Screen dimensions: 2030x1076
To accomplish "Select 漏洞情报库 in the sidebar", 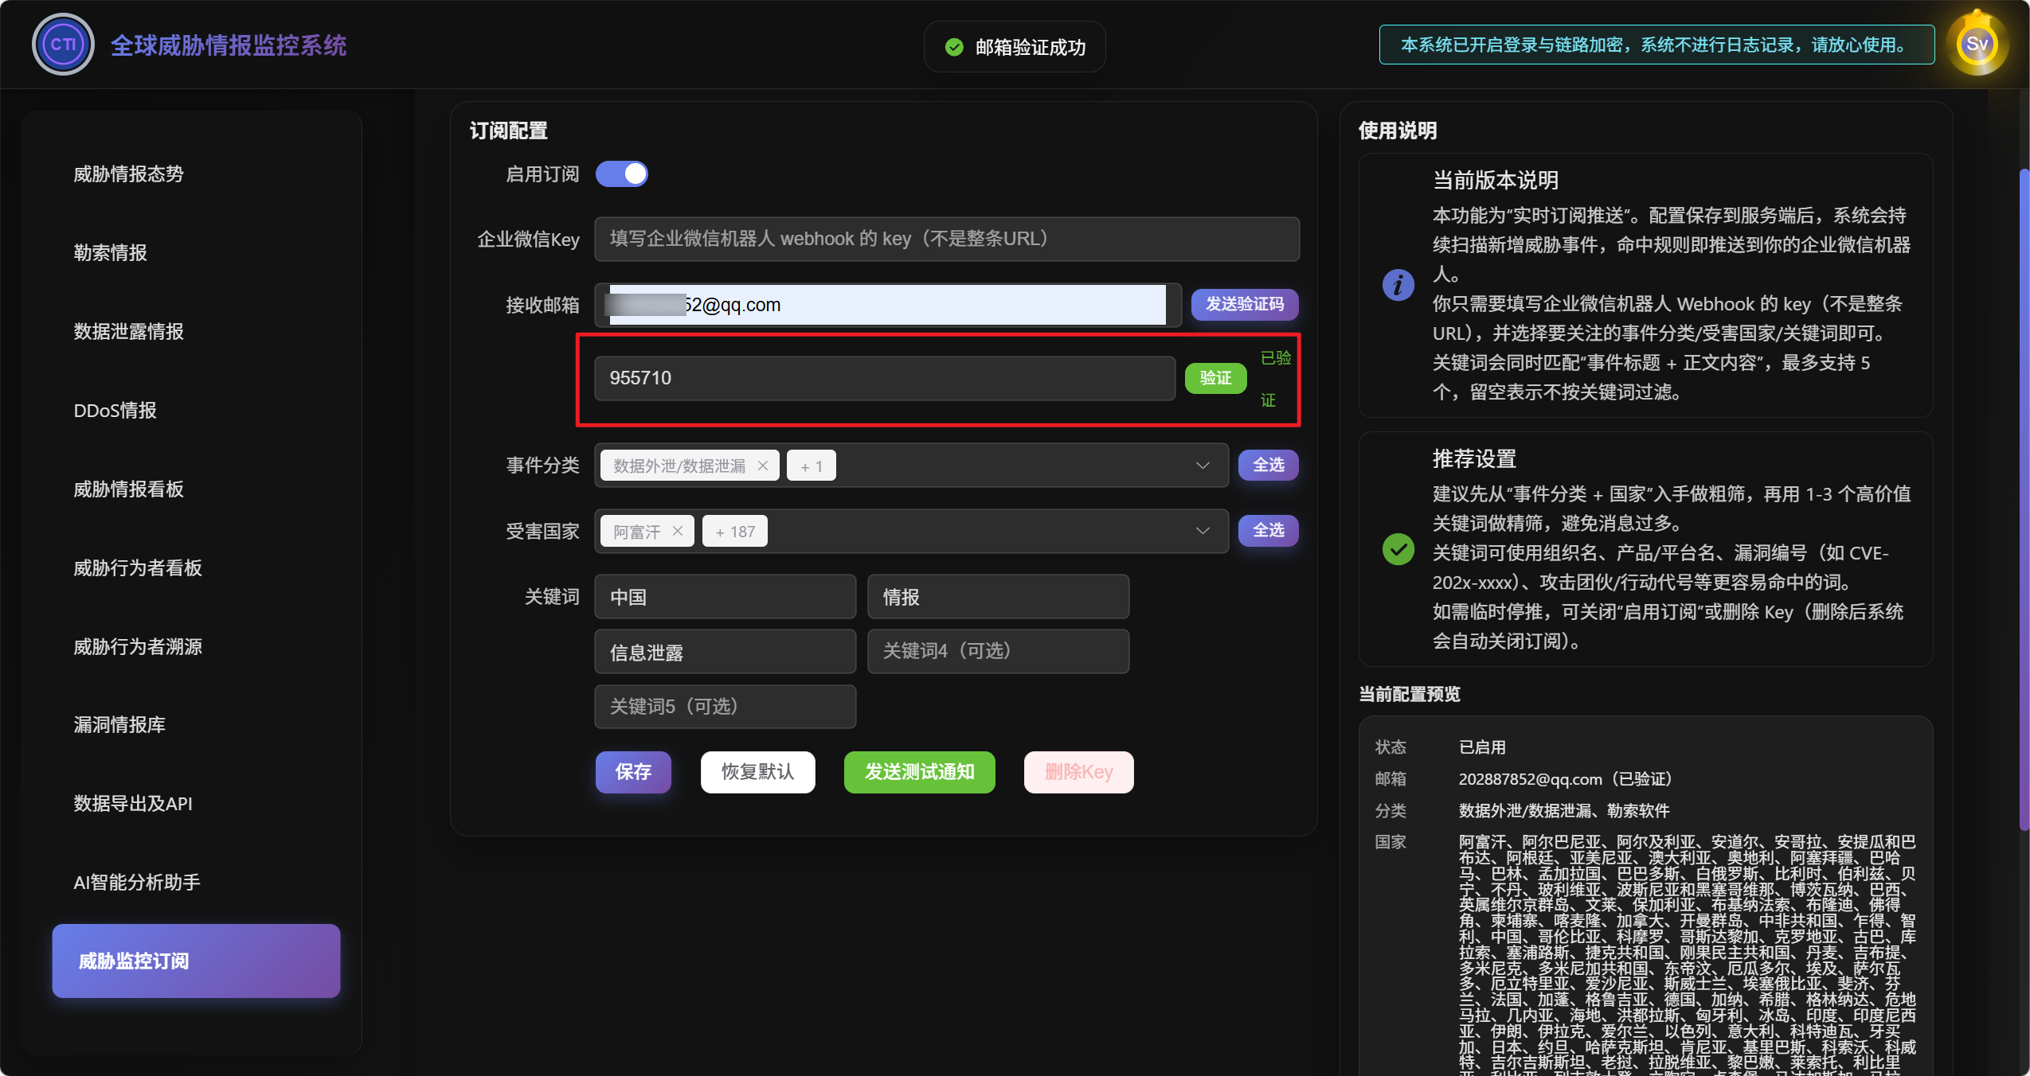I will click(x=119, y=725).
